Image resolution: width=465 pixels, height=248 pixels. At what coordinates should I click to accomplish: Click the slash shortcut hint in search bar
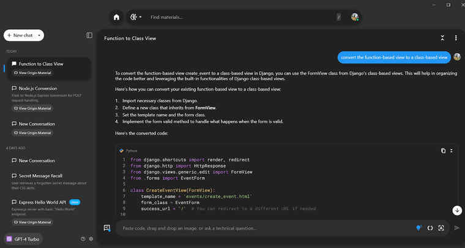click(339, 17)
